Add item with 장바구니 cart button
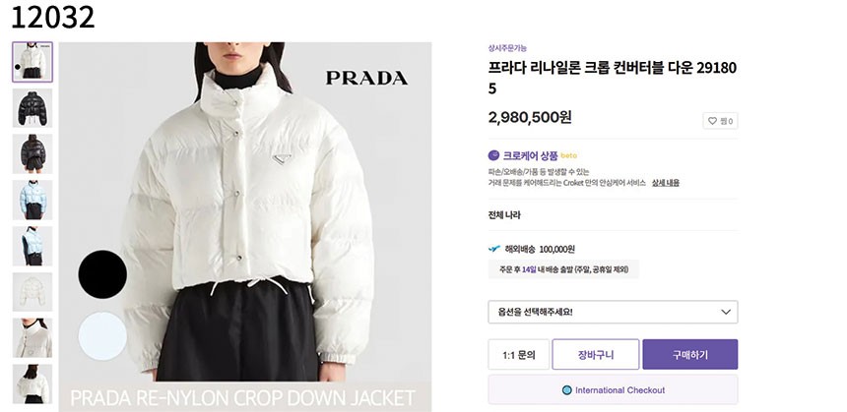 coord(595,354)
